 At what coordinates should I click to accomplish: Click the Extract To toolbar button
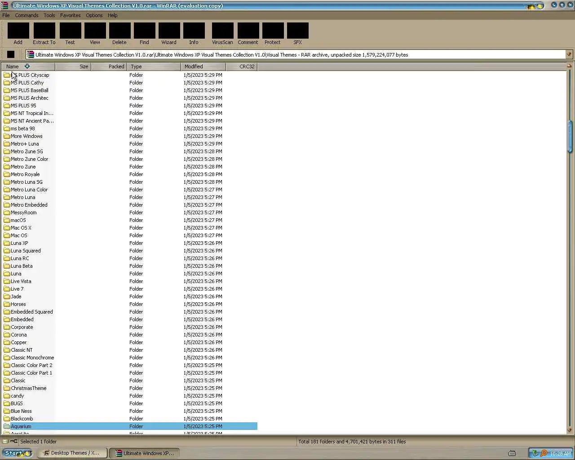(44, 34)
